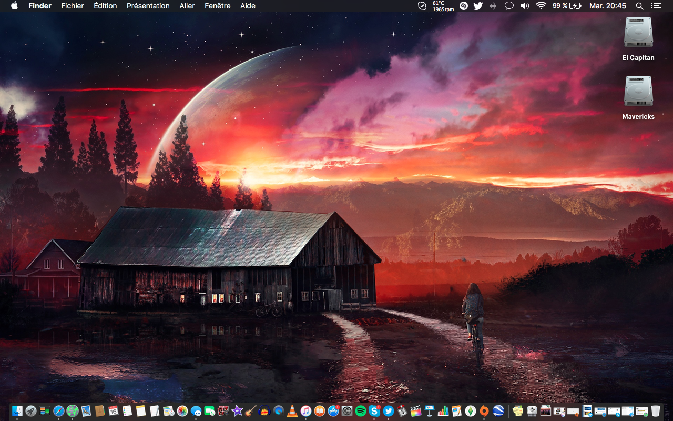Click the temperature and fan rpm readout
The width and height of the screenshot is (673, 421).
pos(443,6)
